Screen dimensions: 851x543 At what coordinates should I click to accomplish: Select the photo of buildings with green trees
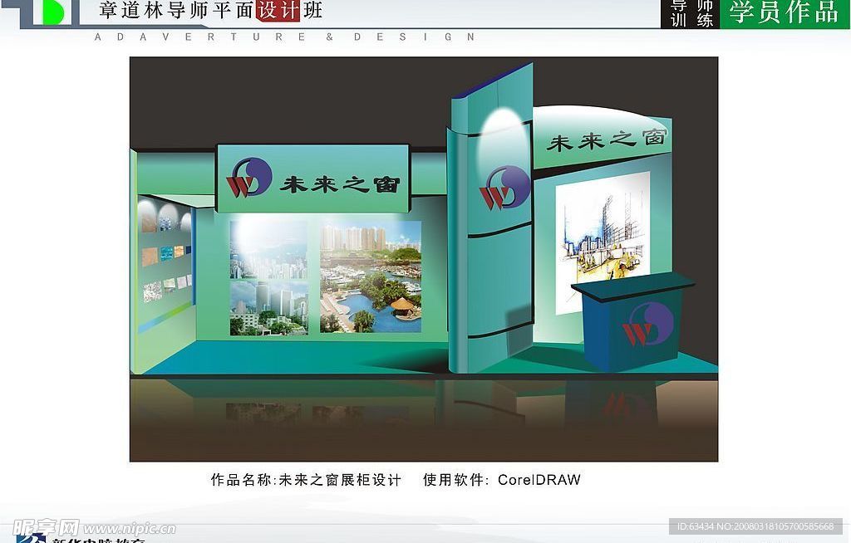point(268,308)
